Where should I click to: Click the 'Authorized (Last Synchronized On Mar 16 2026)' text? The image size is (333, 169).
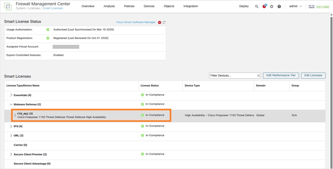click(83, 30)
